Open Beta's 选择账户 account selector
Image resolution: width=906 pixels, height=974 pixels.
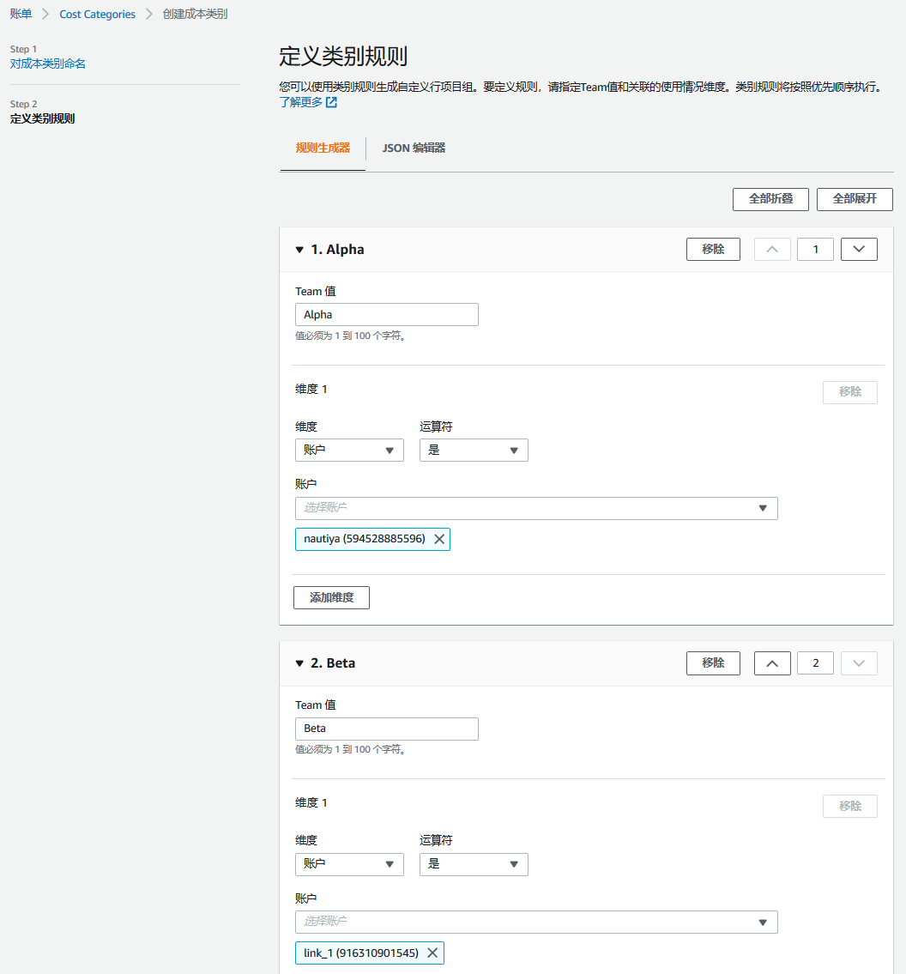point(536,922)
